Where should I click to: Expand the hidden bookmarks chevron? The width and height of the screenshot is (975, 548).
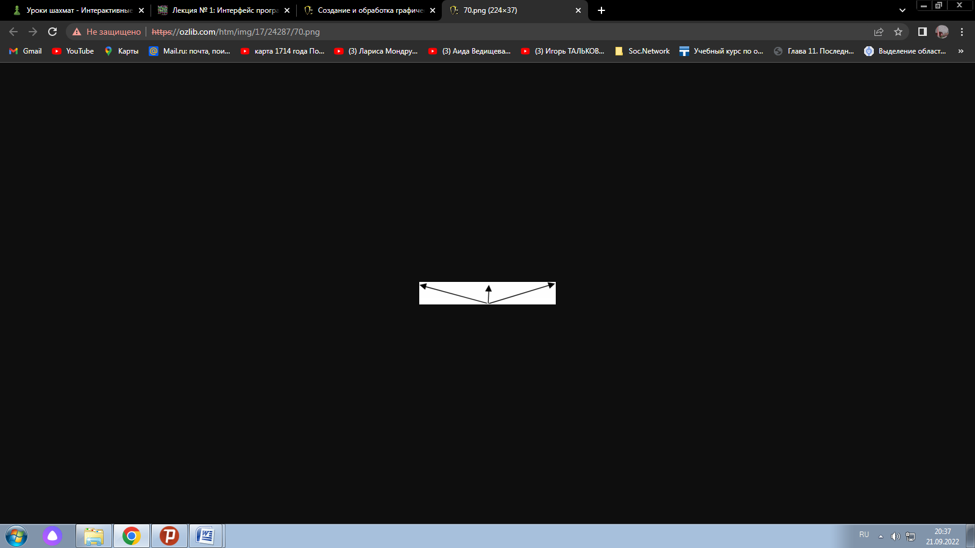pos(961,51)
